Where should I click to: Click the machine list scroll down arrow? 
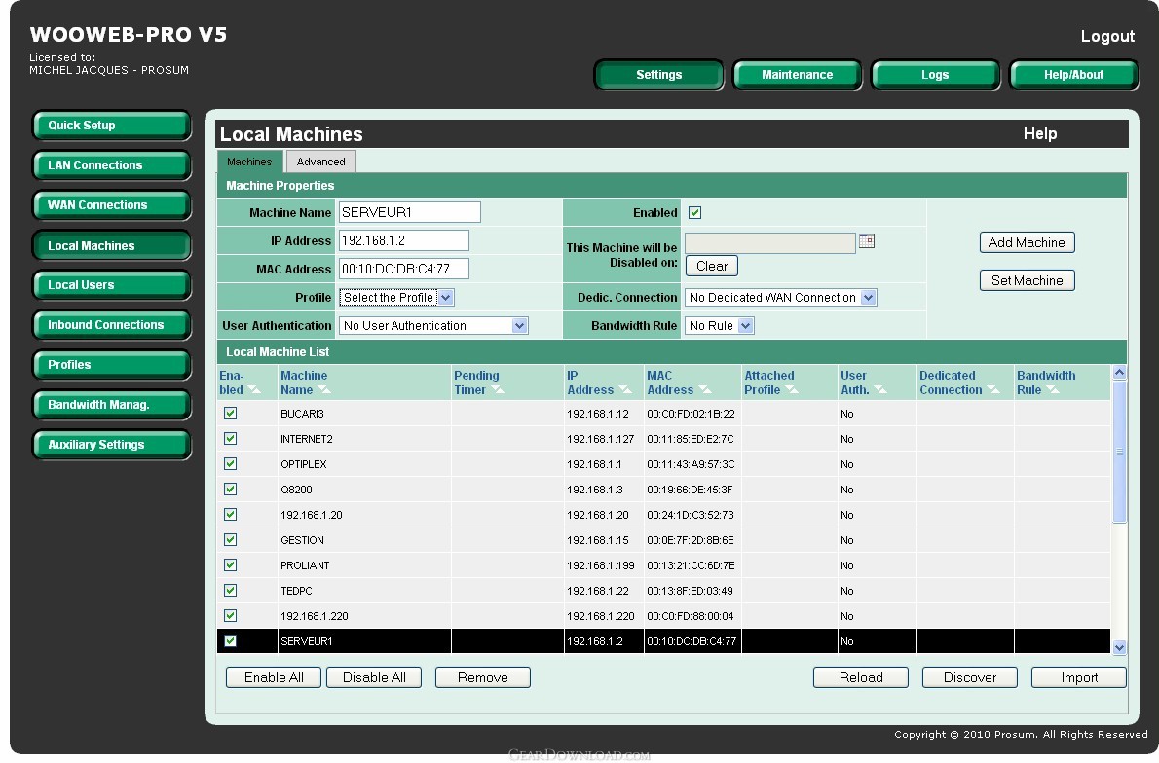[x=1119, y=647]
